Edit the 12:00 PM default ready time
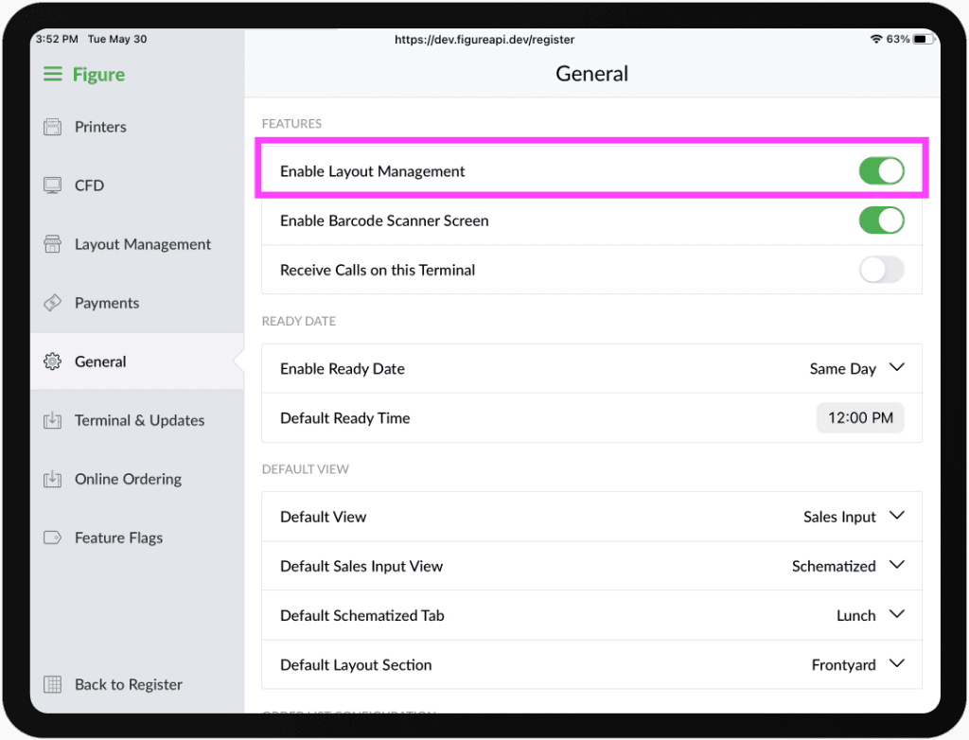 pos(860,418)
